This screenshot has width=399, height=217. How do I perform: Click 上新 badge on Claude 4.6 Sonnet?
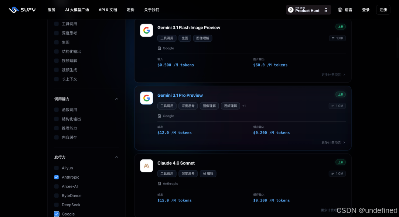click(x=341, y=162)
